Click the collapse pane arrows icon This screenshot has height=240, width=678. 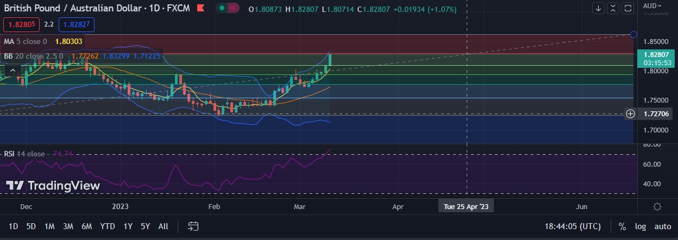(x=613, y=8)
